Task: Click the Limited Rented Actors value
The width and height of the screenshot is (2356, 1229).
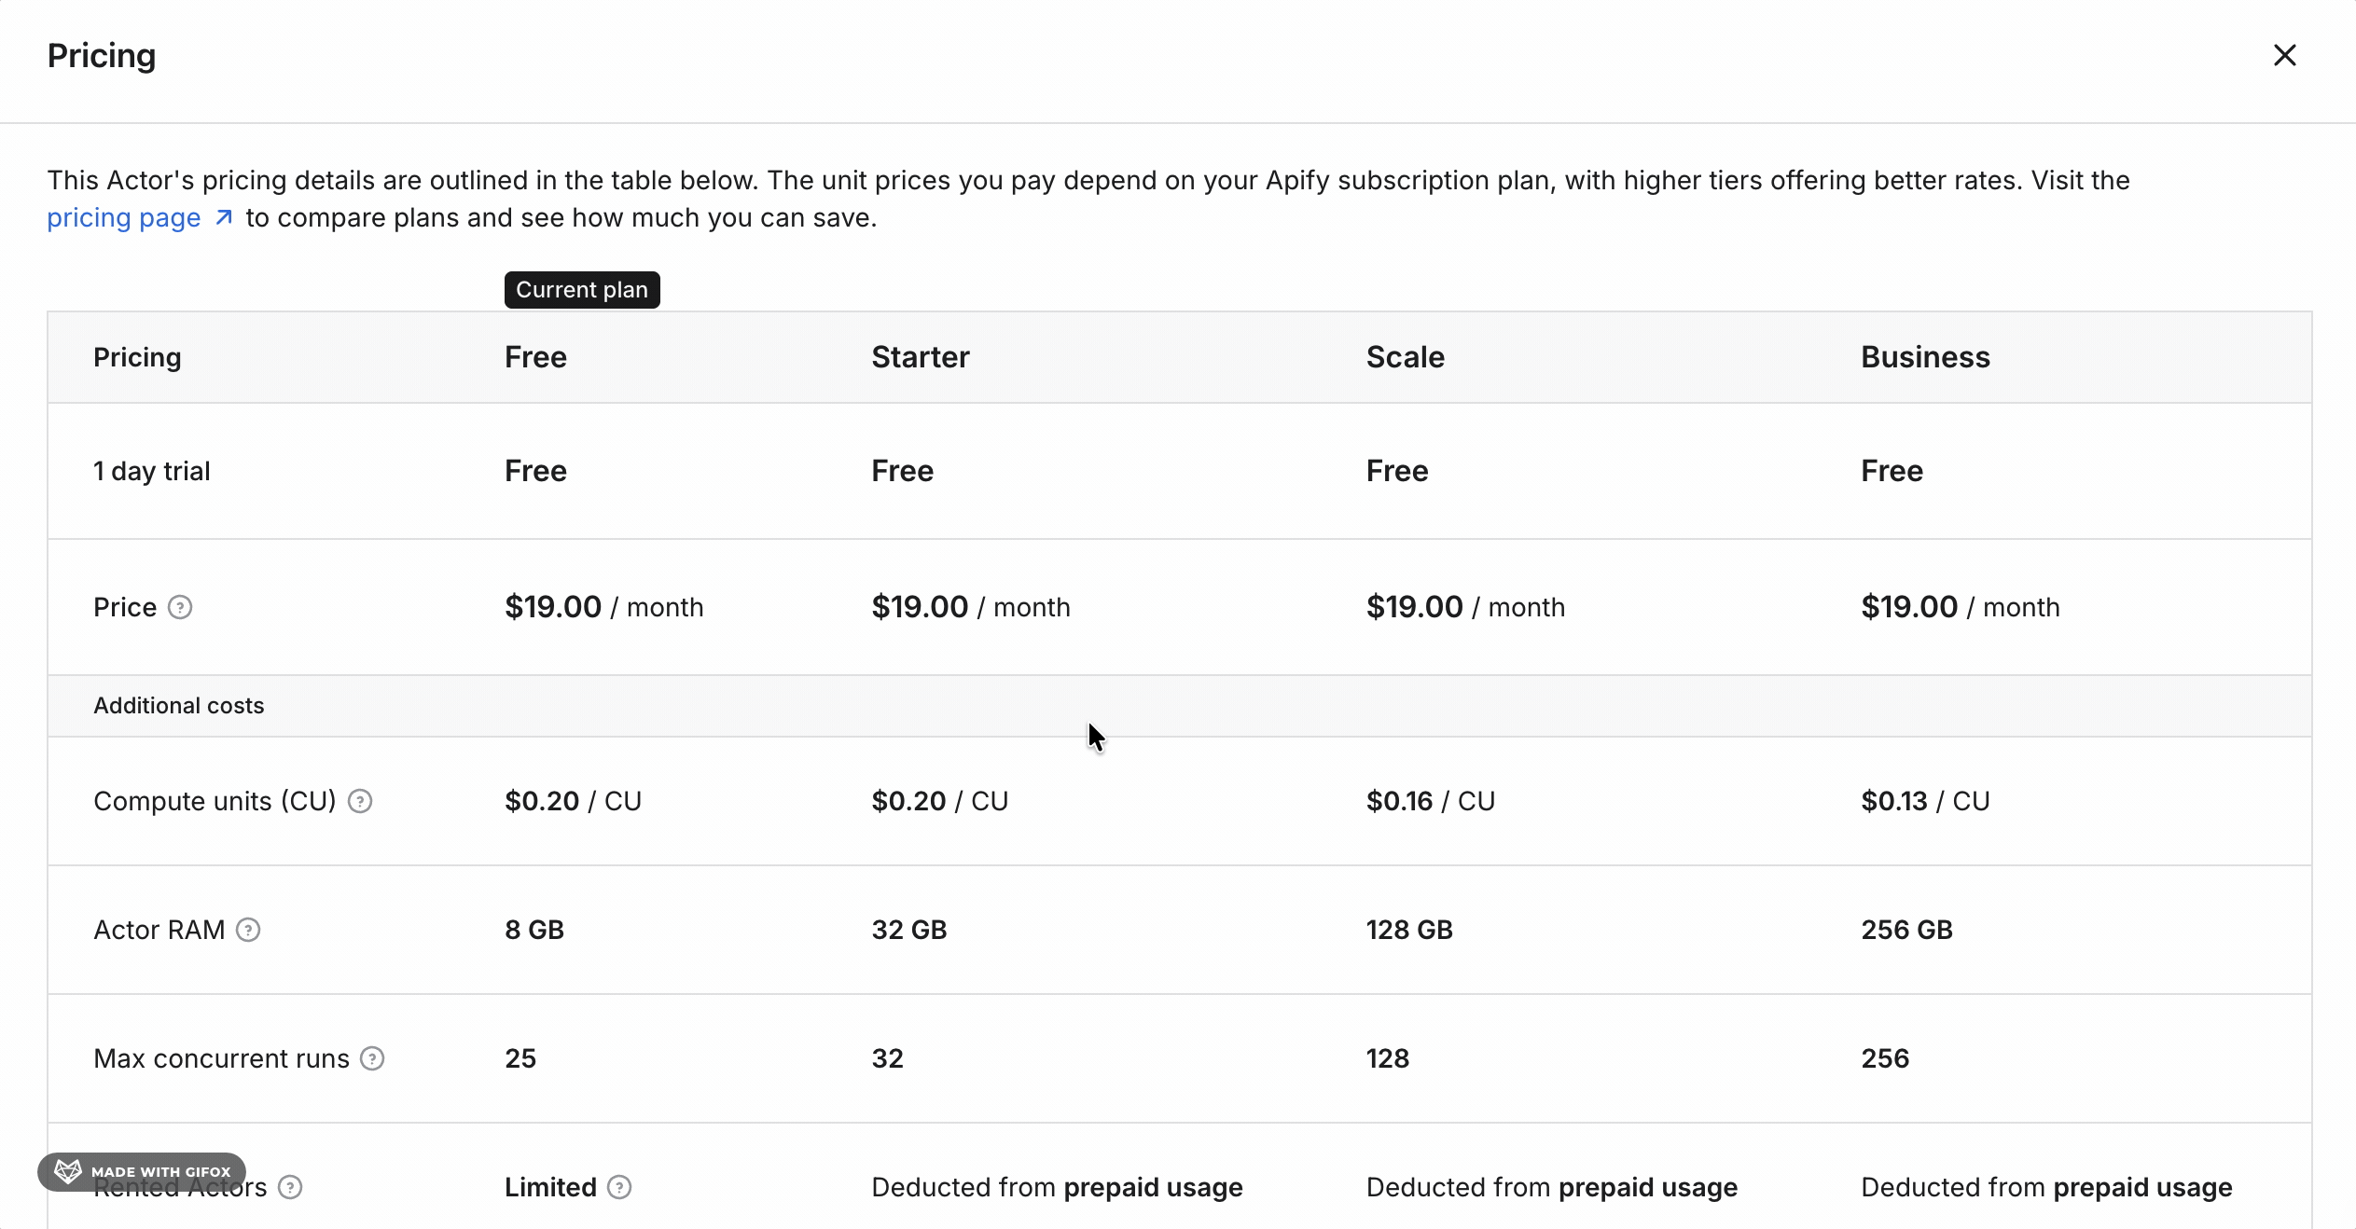Action: [550, 1187]
